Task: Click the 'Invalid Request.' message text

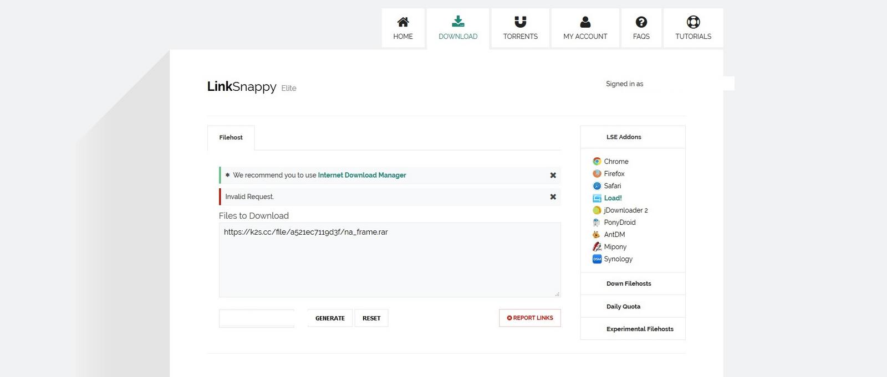Action: pyautogui.click(x=249, y=197)
